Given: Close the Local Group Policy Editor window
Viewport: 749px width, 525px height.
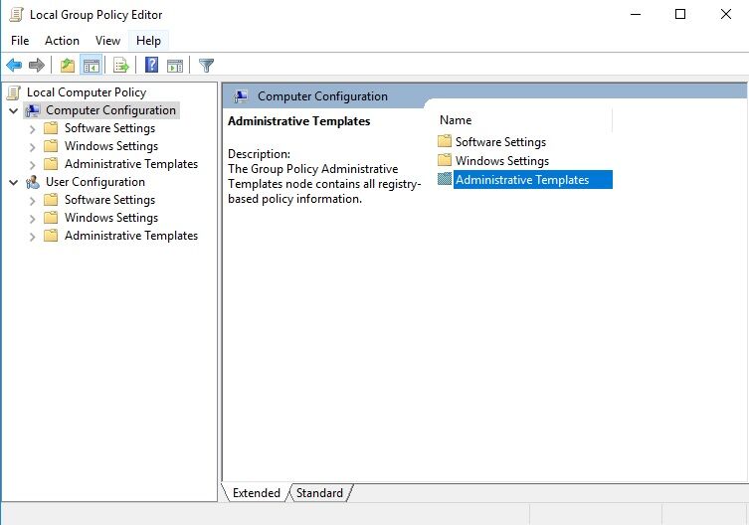Looking at the screenshot, I should pyautogui.click(x=725, y=14).
